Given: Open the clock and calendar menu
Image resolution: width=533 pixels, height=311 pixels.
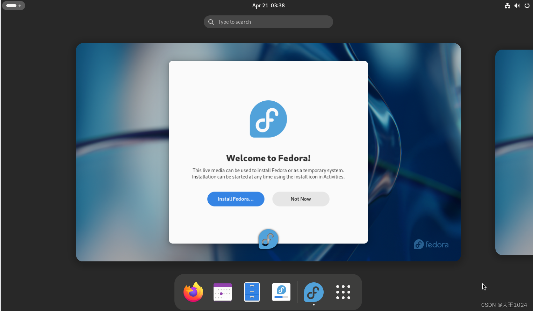Looking at the screenshot, I should pos(268,6).
